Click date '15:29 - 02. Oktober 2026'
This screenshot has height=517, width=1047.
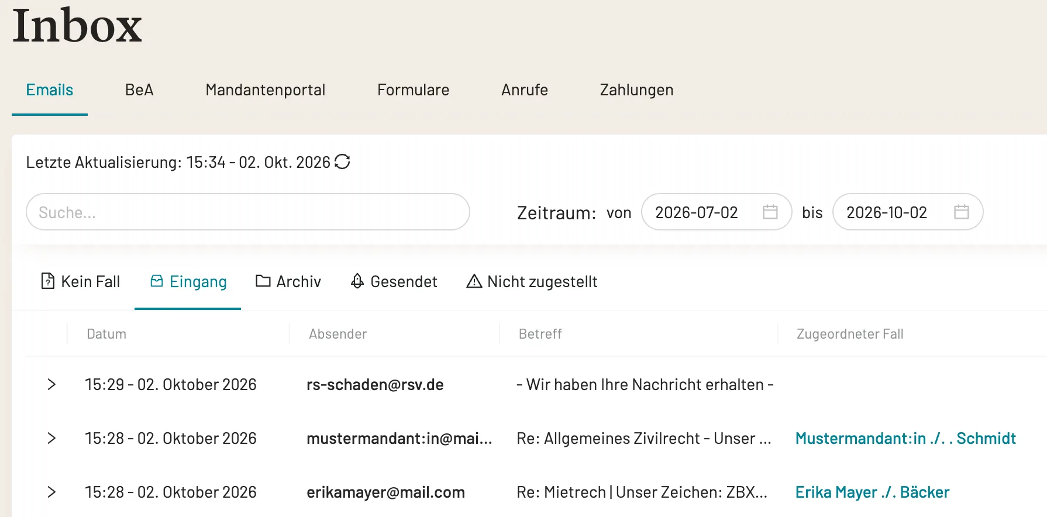click(x=171, y=384)
